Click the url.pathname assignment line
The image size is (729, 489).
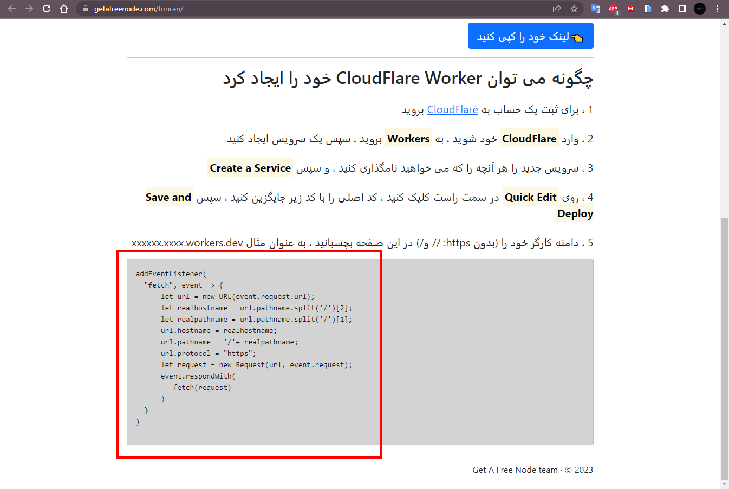(x=229, y=342)
